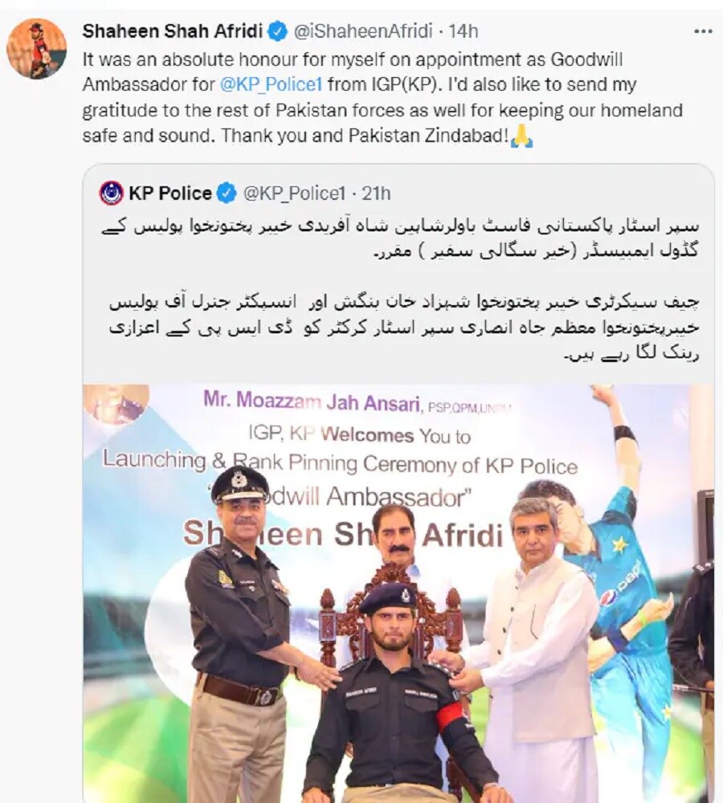The image size is (723, 803).
Task: Click the 14h tweet timestamp
Action: [464, 32]
